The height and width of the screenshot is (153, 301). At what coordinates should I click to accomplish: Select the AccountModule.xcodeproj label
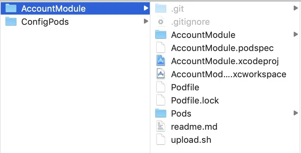(x=225, y=62)
